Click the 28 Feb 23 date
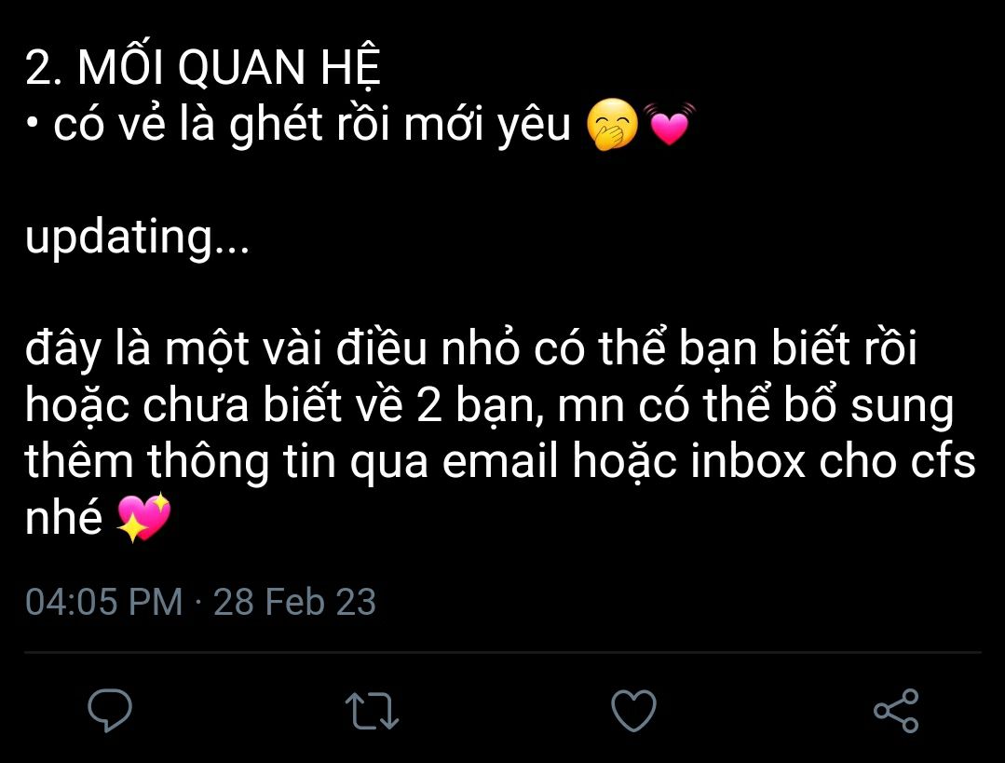This screenshot has height=763, width=1005. click(294, 602)
